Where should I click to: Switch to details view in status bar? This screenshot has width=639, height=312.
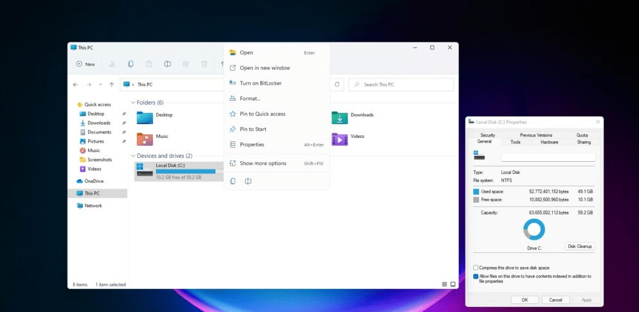[444, 284]
